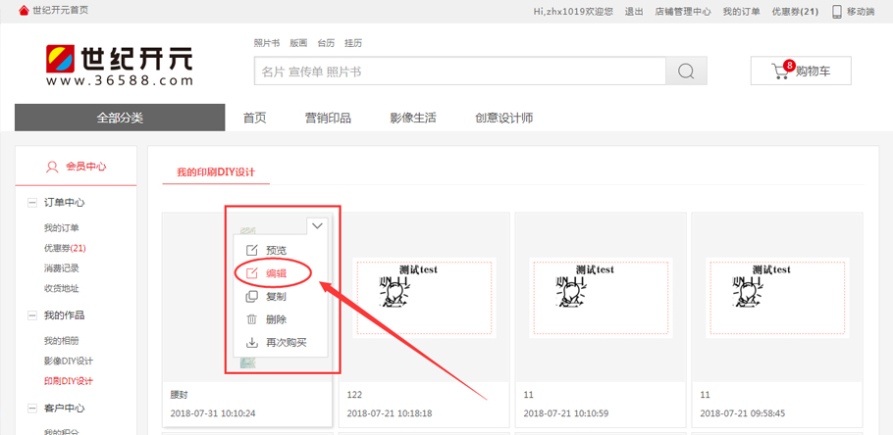Open the design thumbnail named 122
The width and height of the screenshot is (893, 435).
(424, 292)
